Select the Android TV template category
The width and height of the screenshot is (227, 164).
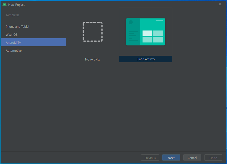point(33,42)
